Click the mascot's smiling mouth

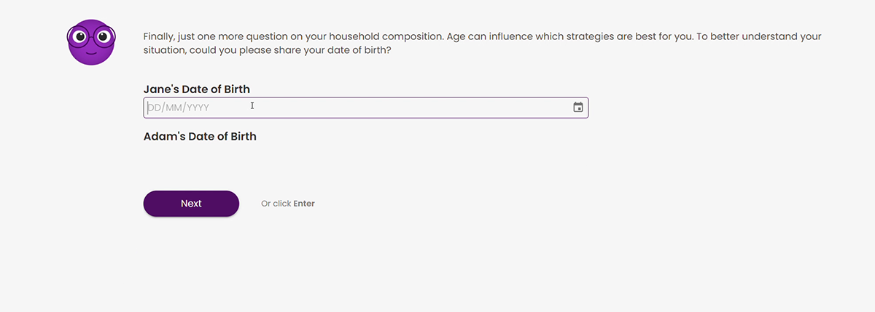coord(91,52)
